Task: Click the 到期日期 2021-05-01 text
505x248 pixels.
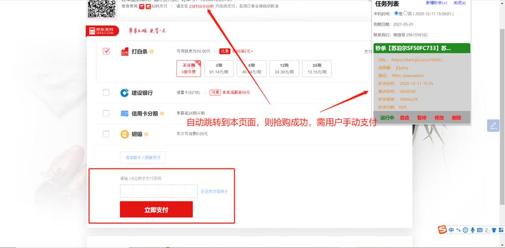Action: [393, 24]
